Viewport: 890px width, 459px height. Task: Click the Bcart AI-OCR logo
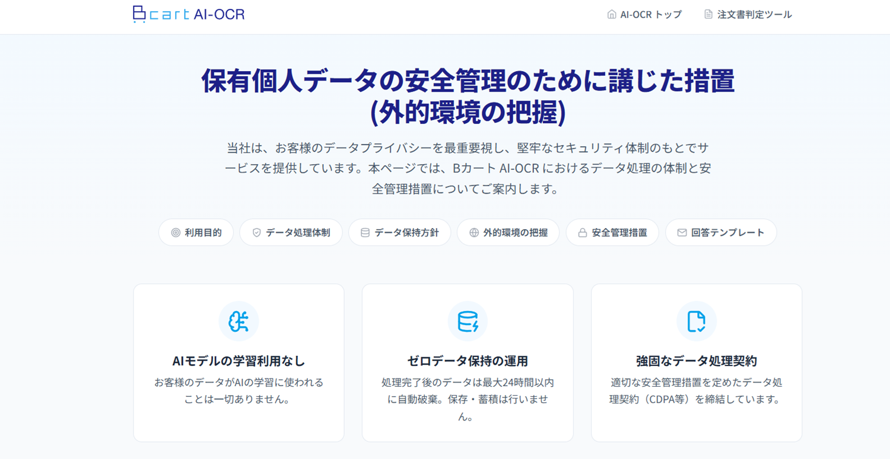point(189,14)
